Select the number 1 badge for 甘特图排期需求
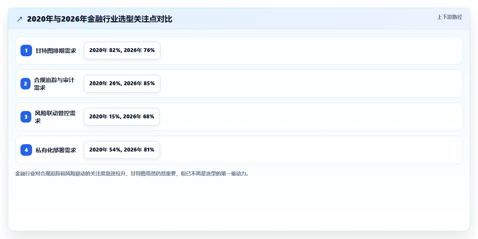478x239 pixels. pyautogui.click(x=26, y=50)
